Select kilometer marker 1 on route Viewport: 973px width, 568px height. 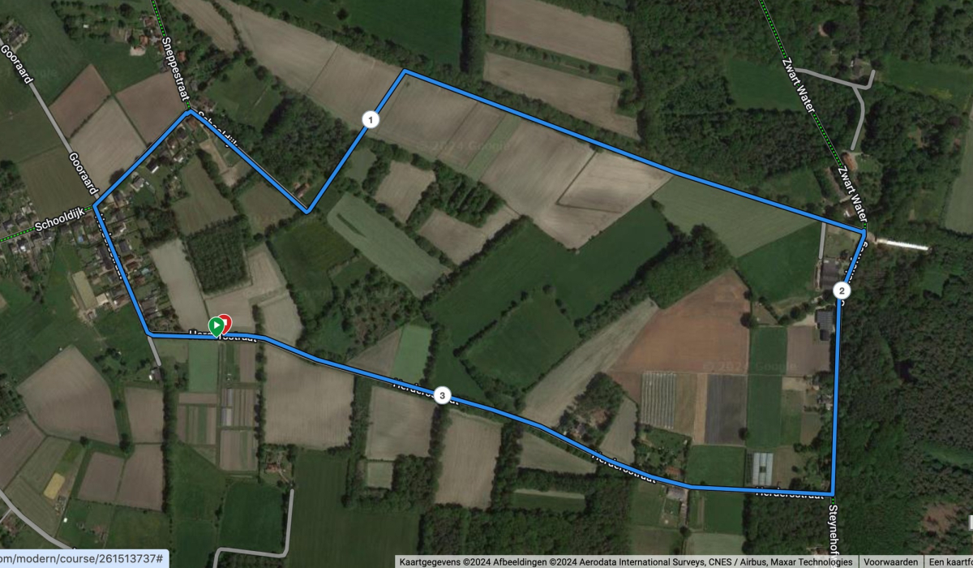[x=371, y=121]
